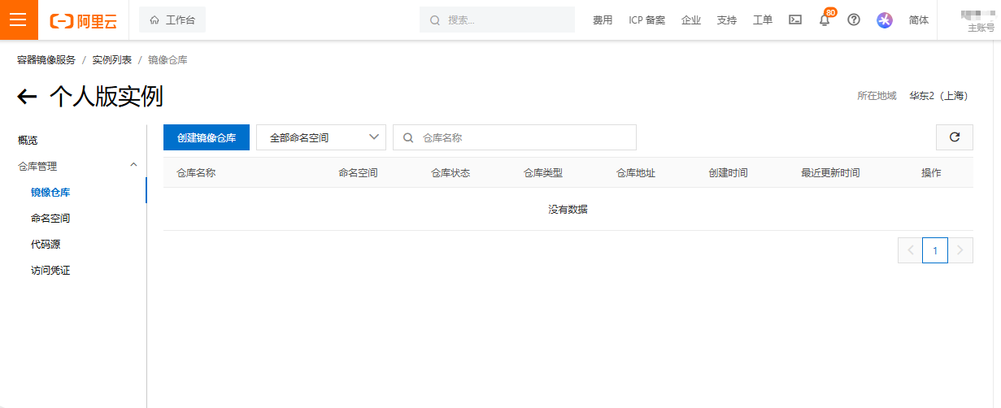Click the 仓库状态 column header
The height and width of the screenshot is (408, 1001).
point(450,173)
